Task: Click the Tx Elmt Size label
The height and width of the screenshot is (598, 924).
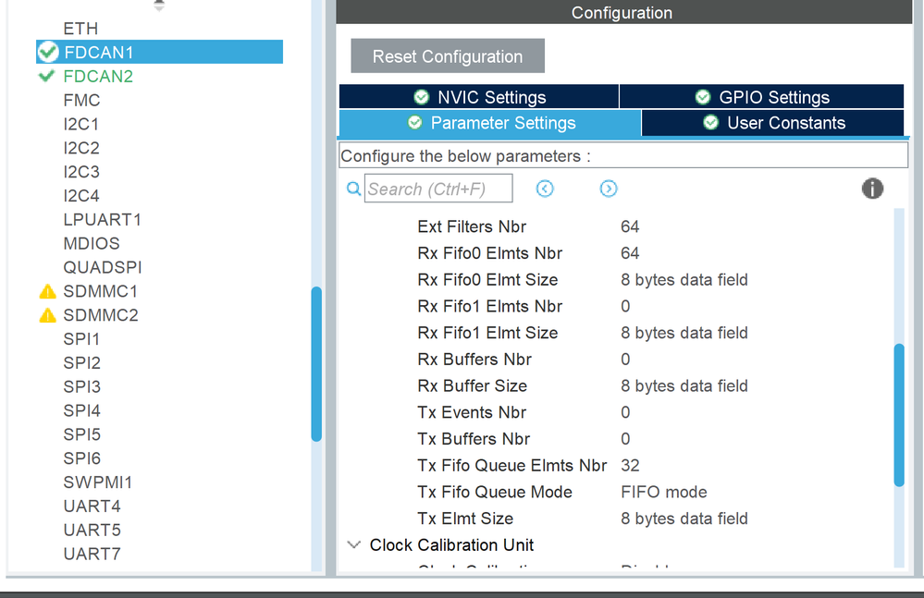Action: 465,519
